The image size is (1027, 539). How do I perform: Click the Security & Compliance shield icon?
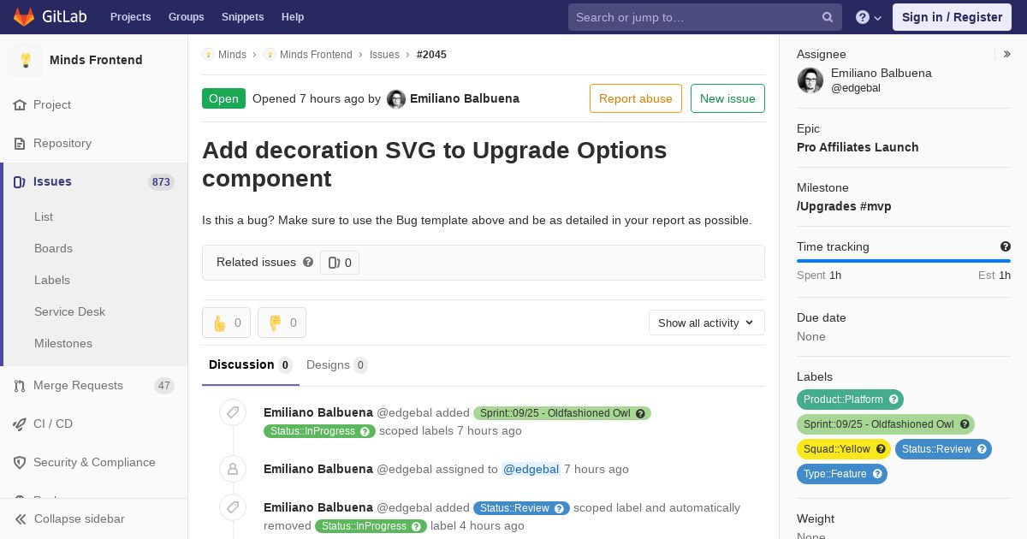click(20, 462)
